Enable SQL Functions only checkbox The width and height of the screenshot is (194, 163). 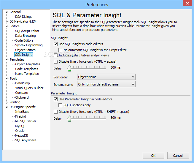point(61,105)
